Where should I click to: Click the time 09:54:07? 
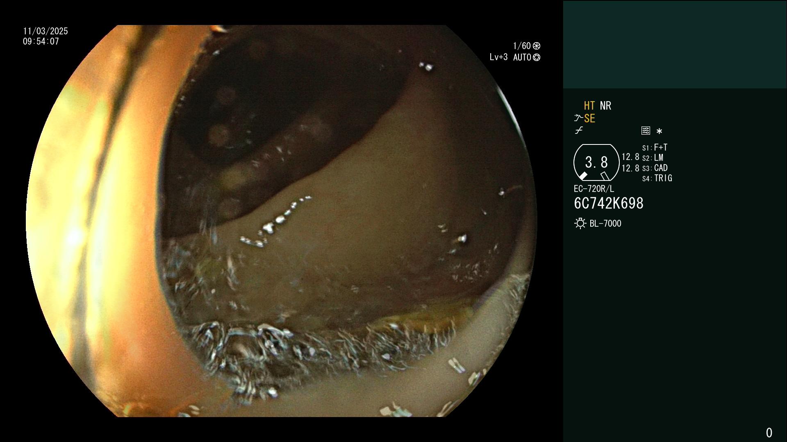point(41,41)
